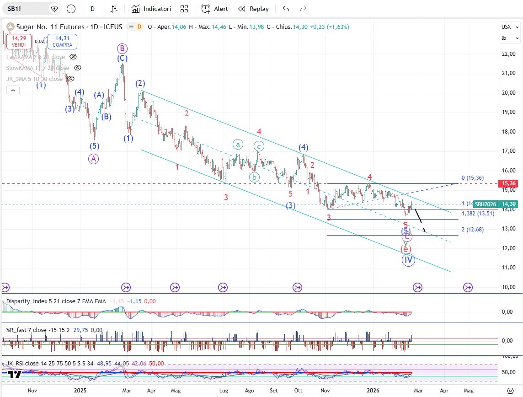Open chart settings gear at bottom right
Screen dimensions: 523x397
[x=511, y=391]
